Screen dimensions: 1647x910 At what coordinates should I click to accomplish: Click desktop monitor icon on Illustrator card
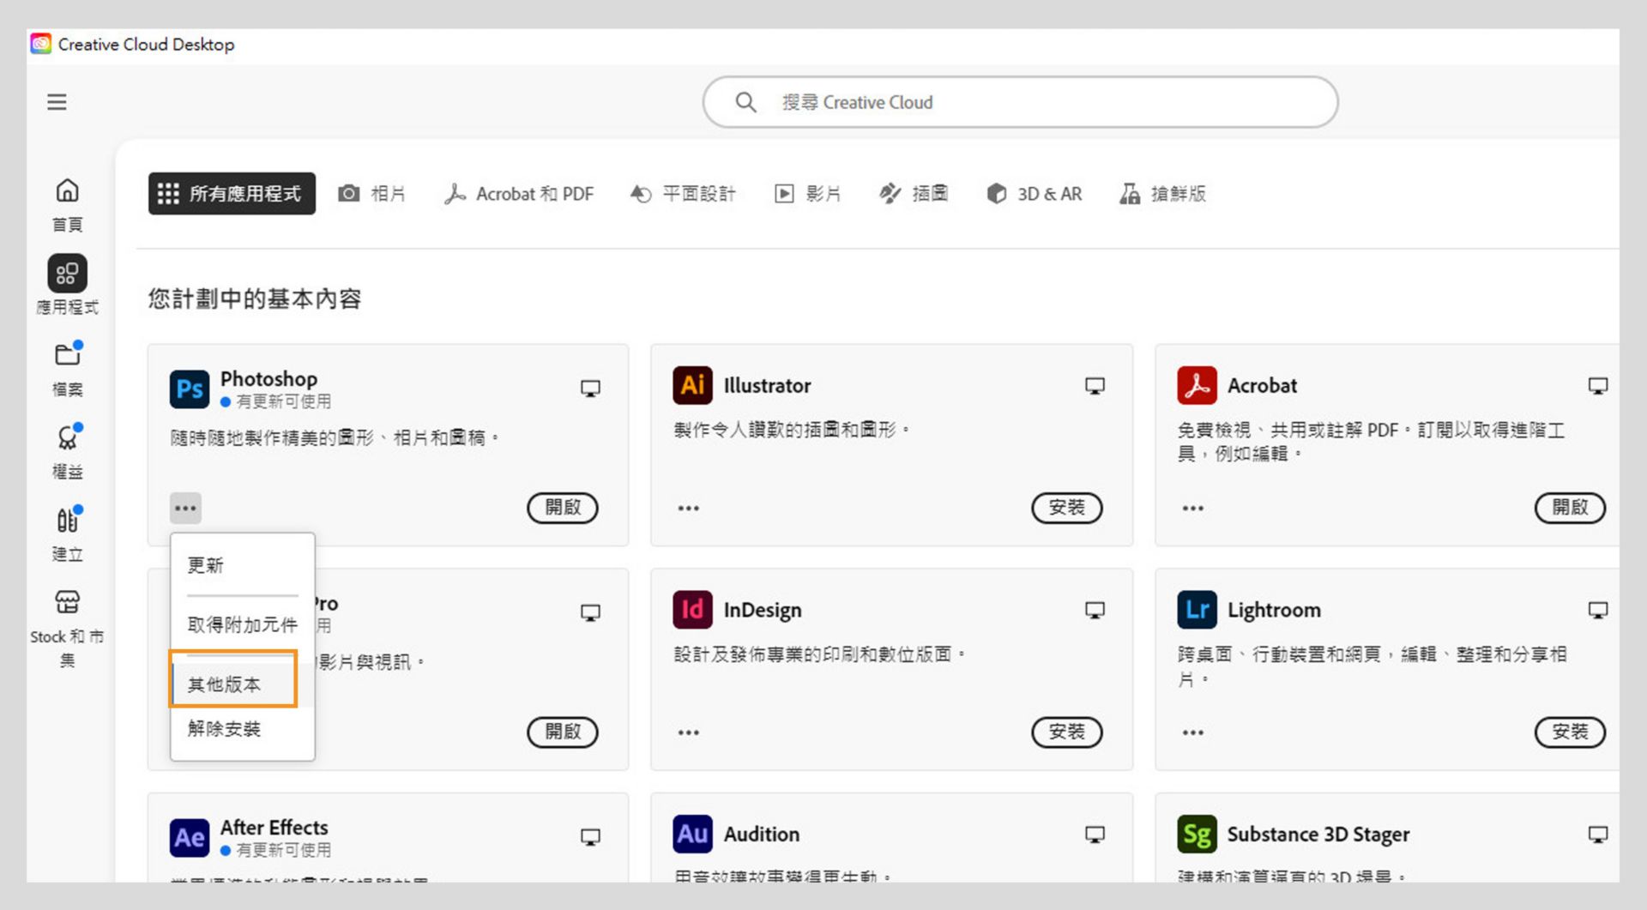coord(1095,386)
